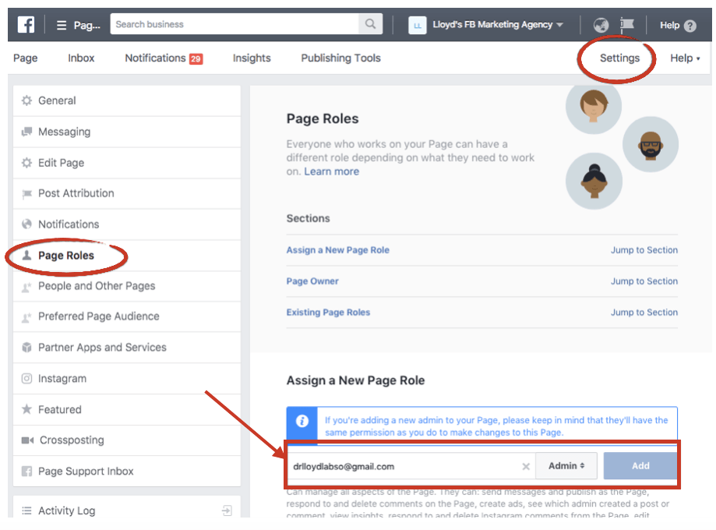The image size is (716, 530).
Task: Open Preferred Page Audience settings
Action: point(127,316)
